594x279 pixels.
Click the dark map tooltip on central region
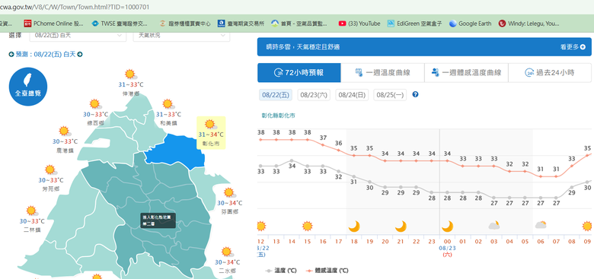coord(158,220)
